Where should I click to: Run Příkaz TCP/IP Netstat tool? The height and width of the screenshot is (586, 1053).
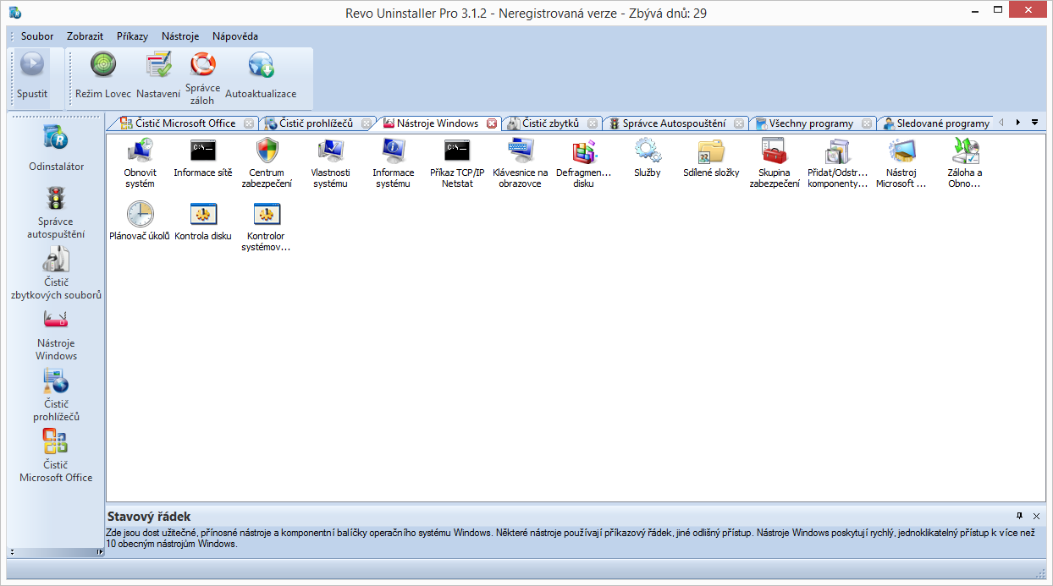[x=457, y=162]
